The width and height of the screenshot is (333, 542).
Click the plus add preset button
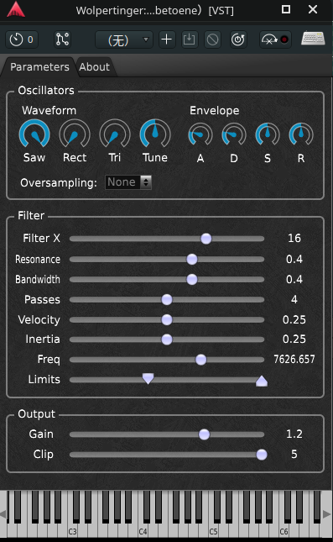167,39
